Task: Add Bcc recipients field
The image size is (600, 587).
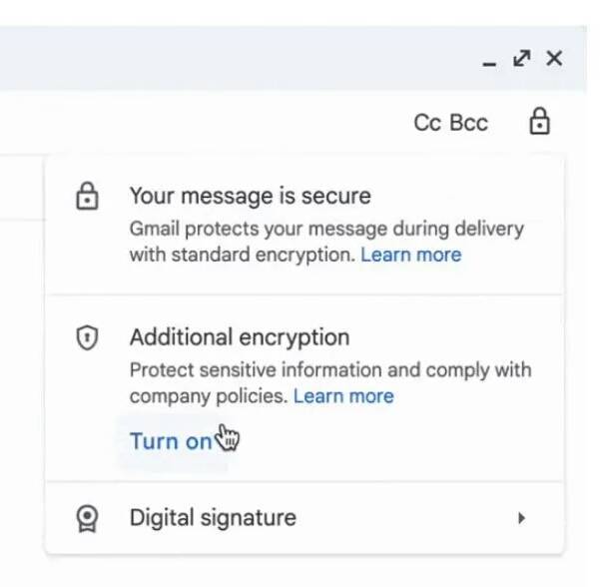Action: (x=469, y=123)
